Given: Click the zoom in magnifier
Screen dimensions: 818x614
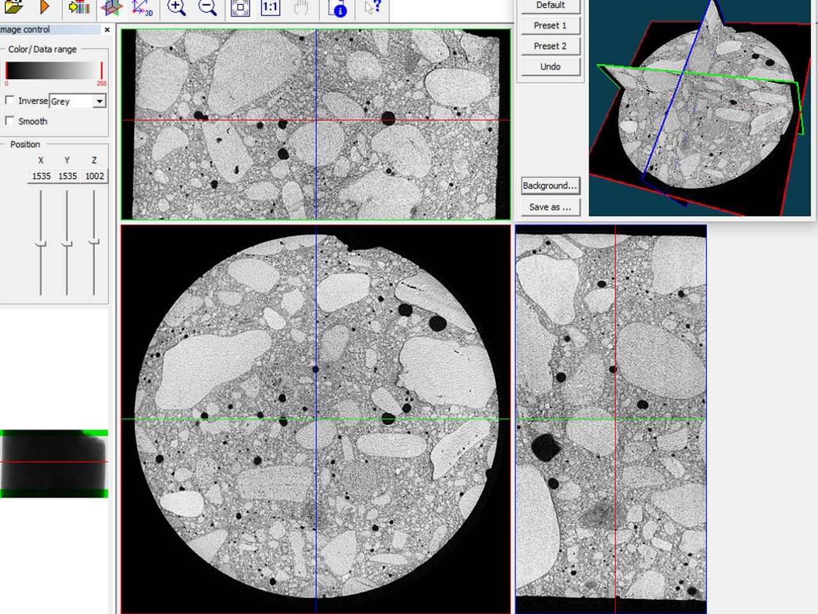Looking at the screenshot, I should 176,8.
